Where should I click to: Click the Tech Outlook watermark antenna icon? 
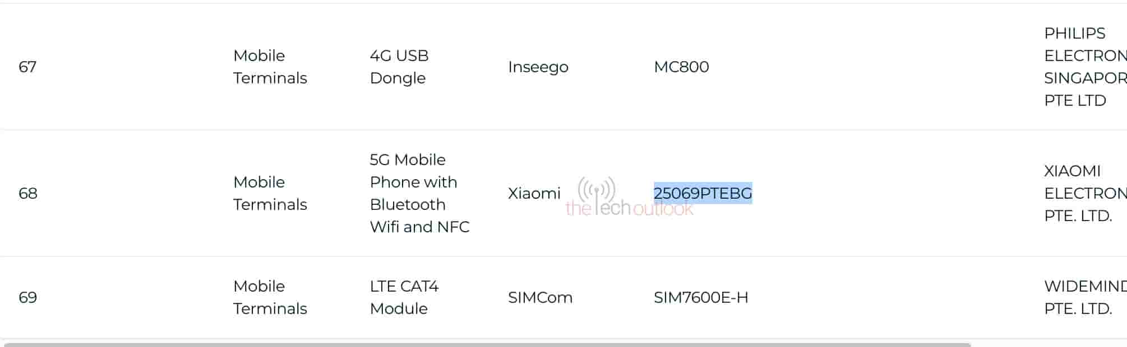point(597,191)
